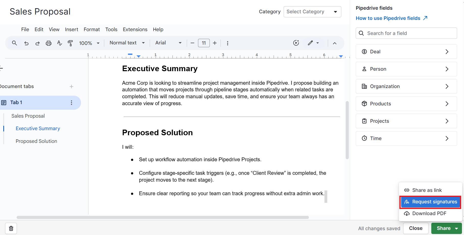Screen dimensions: 464x235
Task: Click the Products box icon
Action: pyautogui.click(x=364, y=104)
